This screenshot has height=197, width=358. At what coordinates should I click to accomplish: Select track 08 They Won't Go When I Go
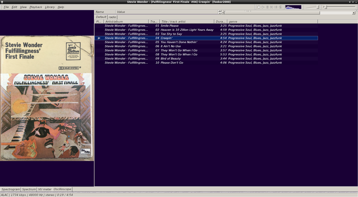click(x=206, y=55)
